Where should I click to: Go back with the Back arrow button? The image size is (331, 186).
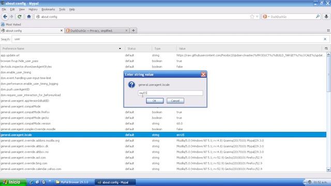5,17
